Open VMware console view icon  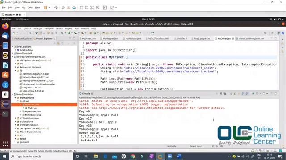click(105, 8)
